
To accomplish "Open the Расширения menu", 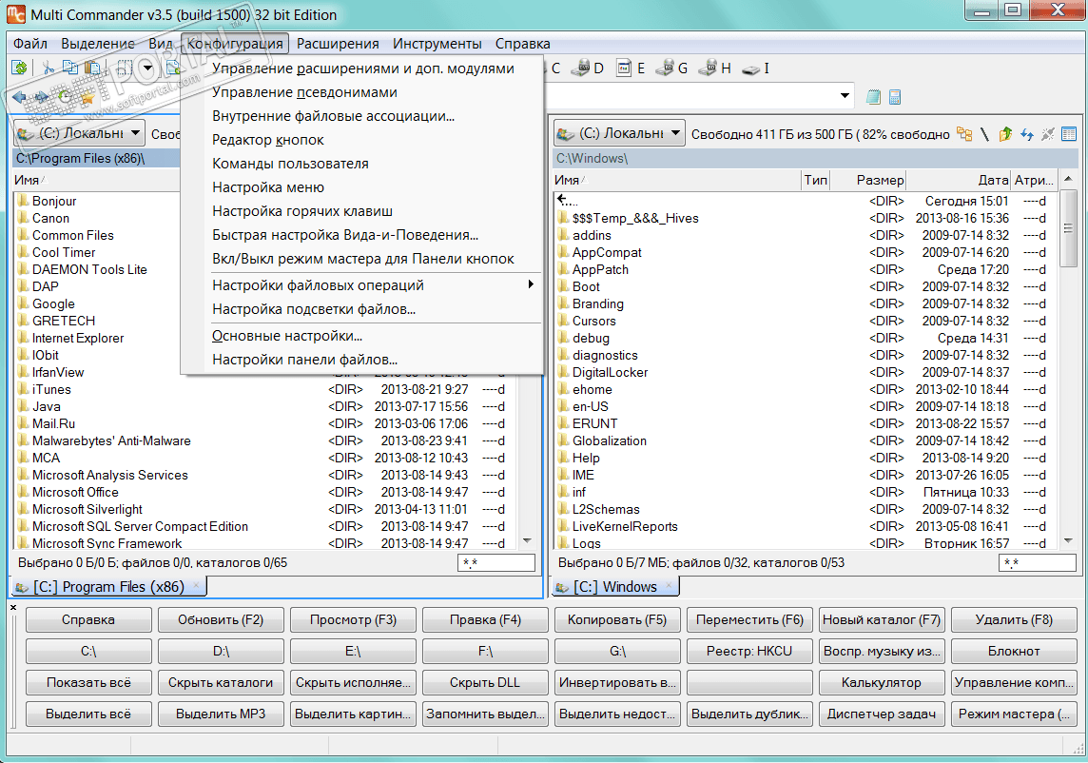I will click(x=338, y=44).
